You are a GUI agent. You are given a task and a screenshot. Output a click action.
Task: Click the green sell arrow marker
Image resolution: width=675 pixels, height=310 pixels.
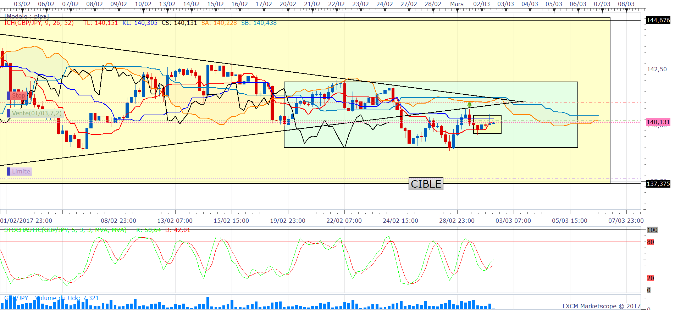click(469, 105)
